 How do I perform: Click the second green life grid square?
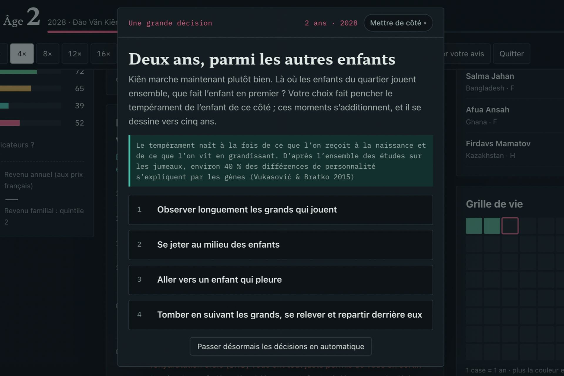(492, 226)
